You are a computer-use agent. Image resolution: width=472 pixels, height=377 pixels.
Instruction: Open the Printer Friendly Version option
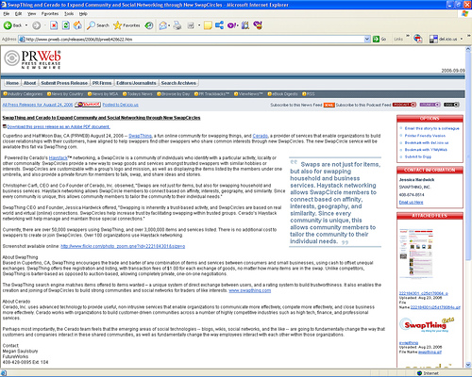click(x=425, y=136)
